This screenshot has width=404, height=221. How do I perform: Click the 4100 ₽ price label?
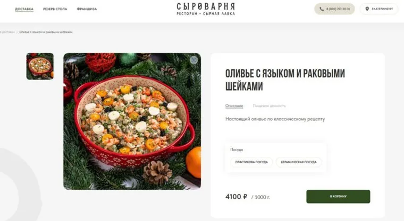[236, 197]
